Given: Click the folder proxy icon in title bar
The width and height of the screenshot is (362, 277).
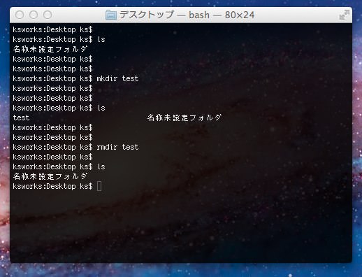Looking at the screenshot, I should 111,15.
